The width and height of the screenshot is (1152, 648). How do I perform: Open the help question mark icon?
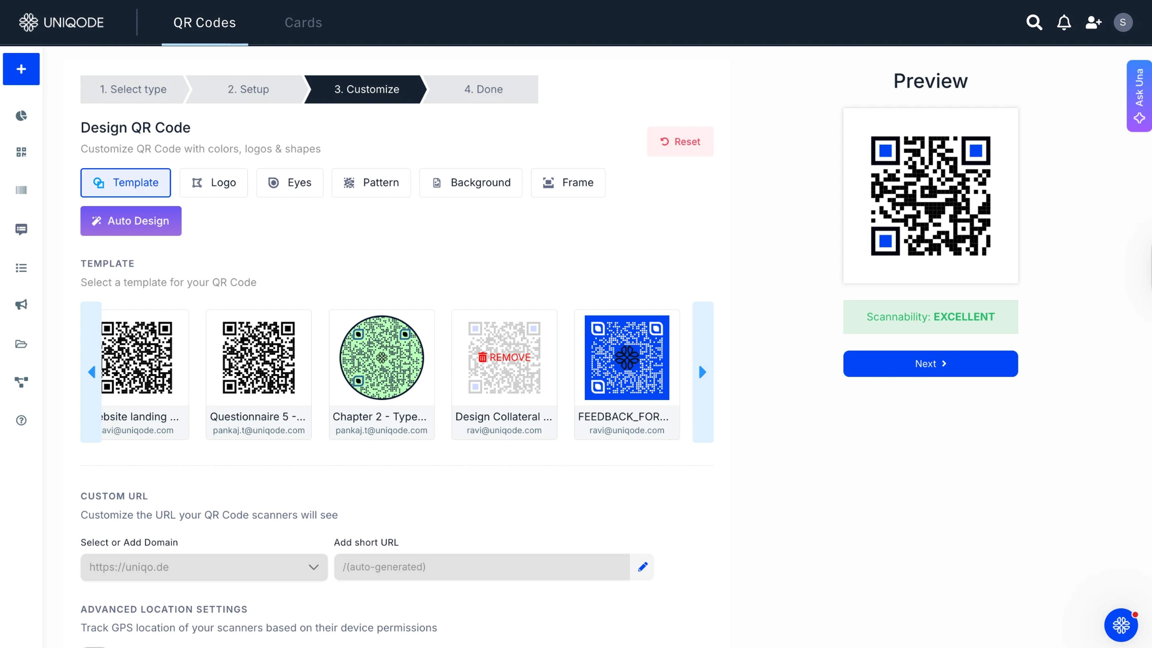(21, 420)
